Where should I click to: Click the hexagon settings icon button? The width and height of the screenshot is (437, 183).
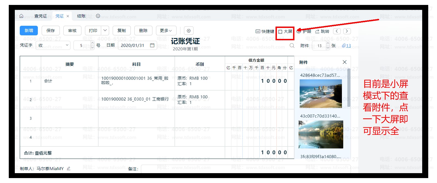[x=189, y=31]
